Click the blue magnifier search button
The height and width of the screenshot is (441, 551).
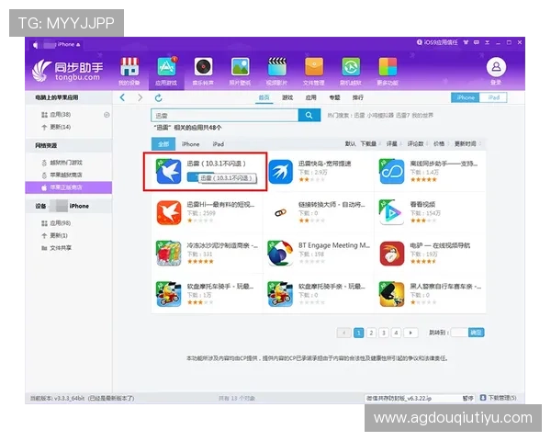pos(309,115)
